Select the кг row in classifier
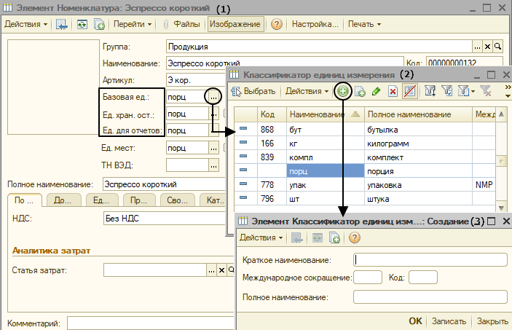 click(x=365, y=144)
